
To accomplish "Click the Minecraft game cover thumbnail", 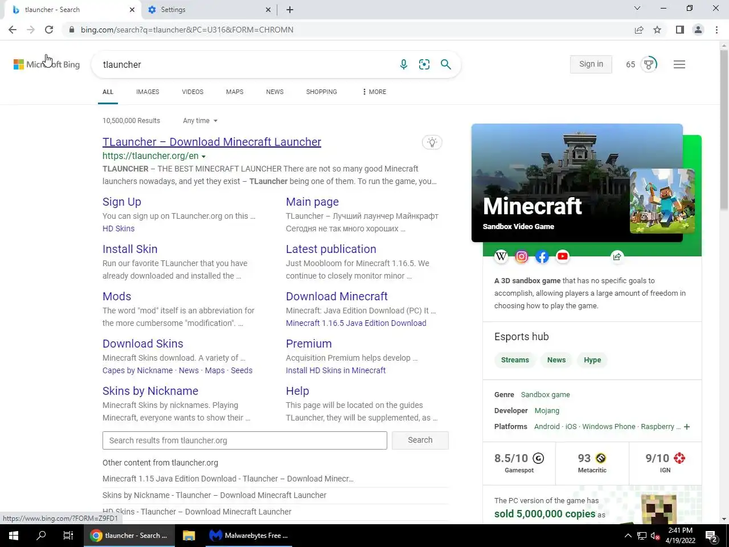I will coord(662,201).
